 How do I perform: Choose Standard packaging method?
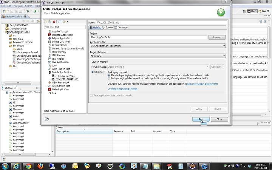point(109,75)
